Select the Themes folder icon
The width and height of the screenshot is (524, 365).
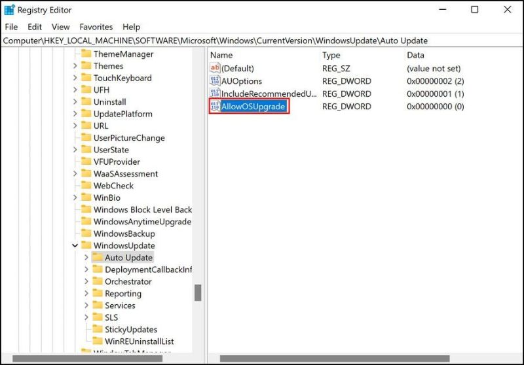click(86, 66)
